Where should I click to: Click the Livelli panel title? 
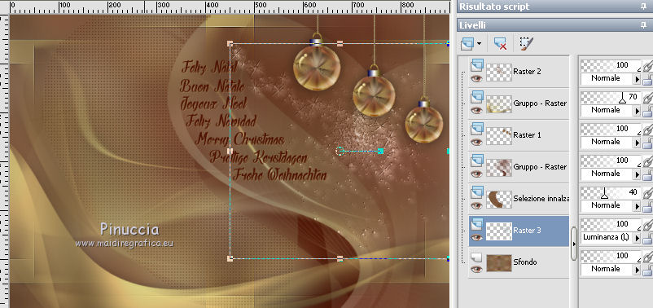(x=472, y=25)
